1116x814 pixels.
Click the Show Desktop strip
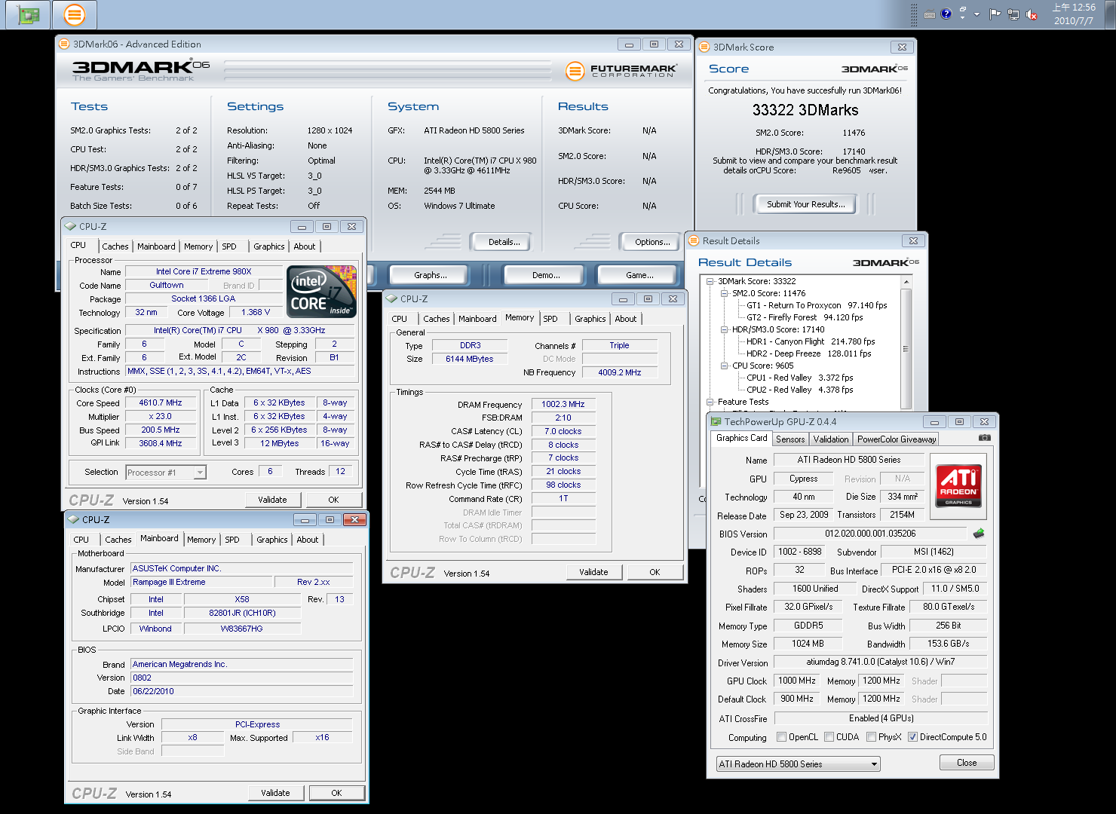[1110, 14]
